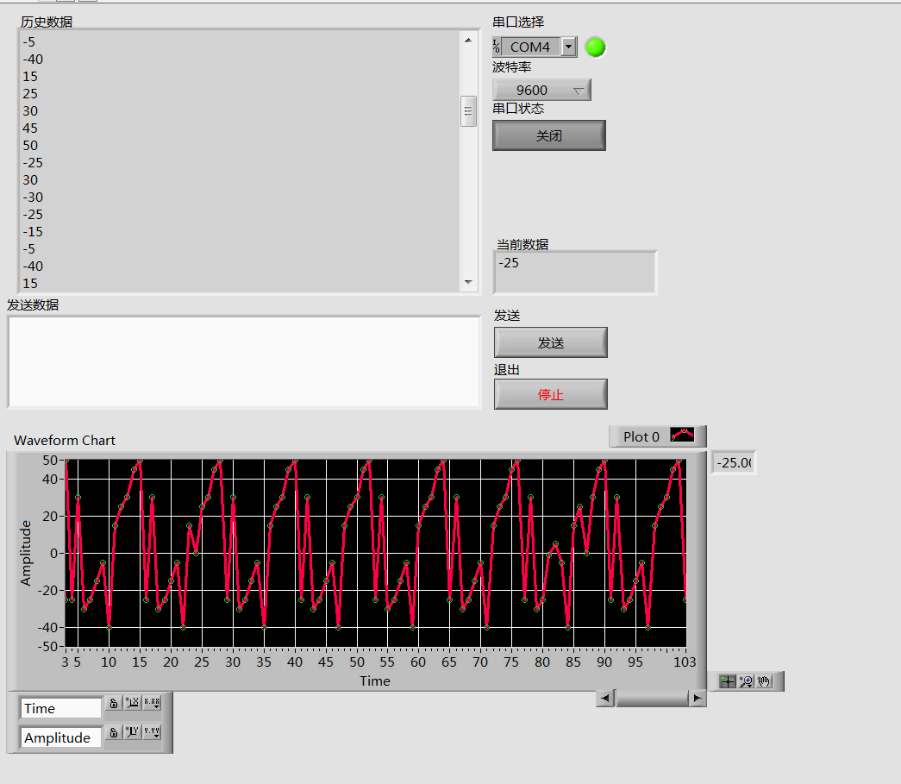Open the 9600 baud rate selector

tap(541, 91)
